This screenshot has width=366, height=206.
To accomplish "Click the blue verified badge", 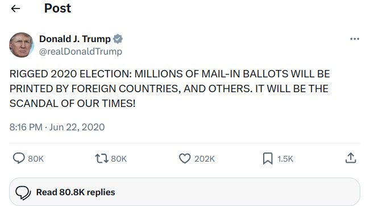I will click(x=118, y=39).
